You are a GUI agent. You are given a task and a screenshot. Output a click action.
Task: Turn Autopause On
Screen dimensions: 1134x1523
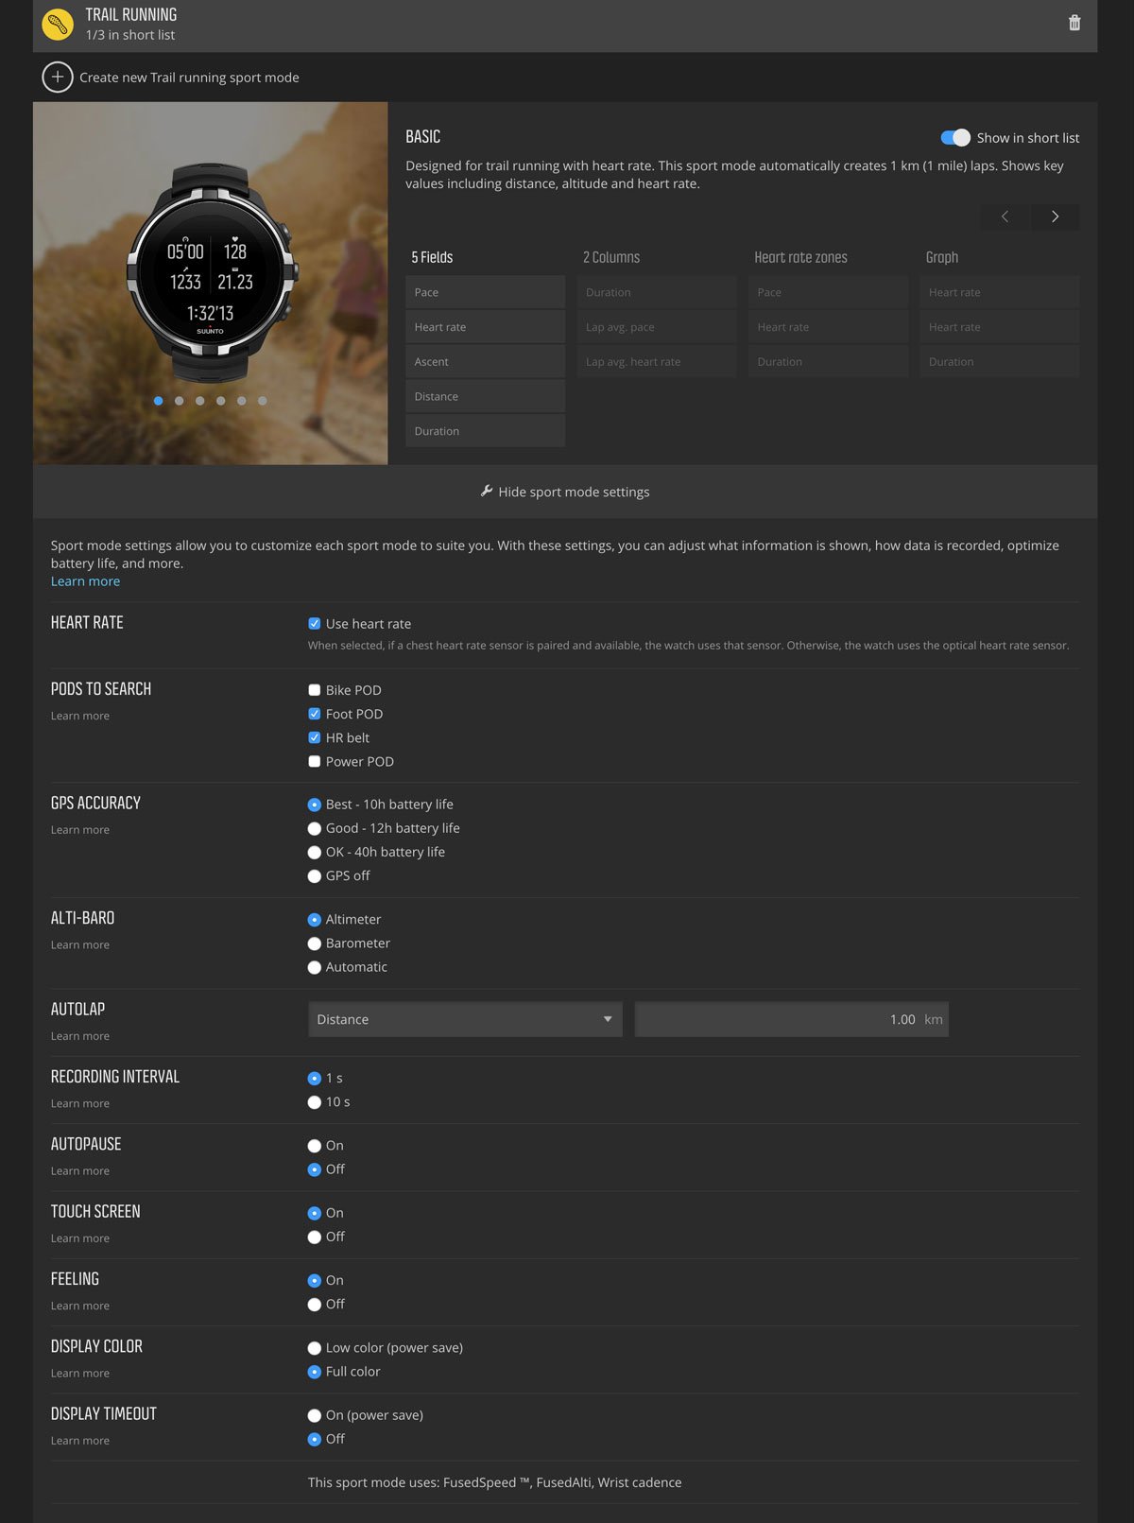[314, 1146]
